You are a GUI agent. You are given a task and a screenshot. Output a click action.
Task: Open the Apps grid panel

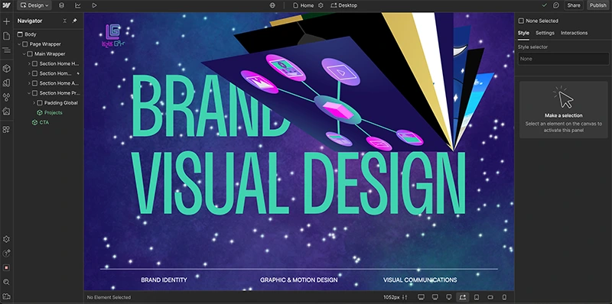tap(6, 129)
